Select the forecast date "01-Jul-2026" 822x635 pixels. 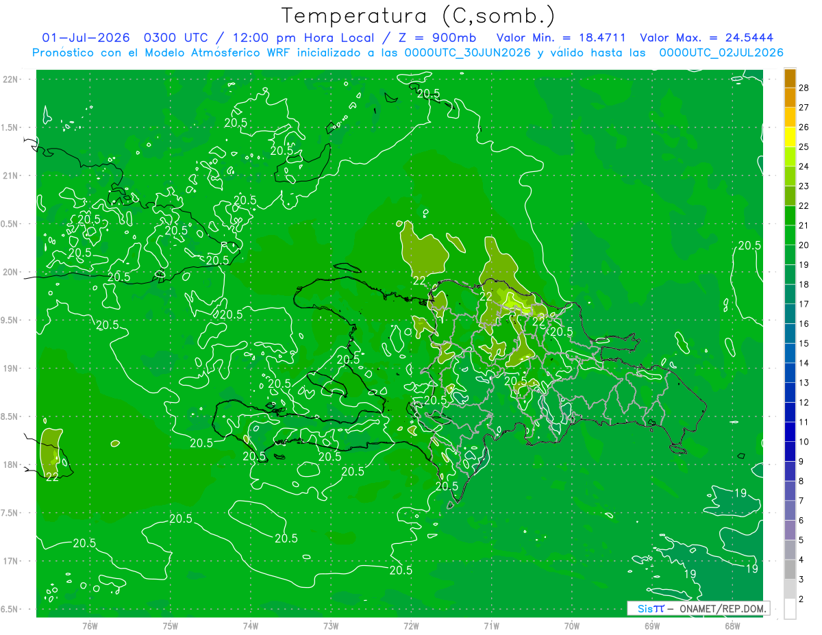click(x=86, y=38)
